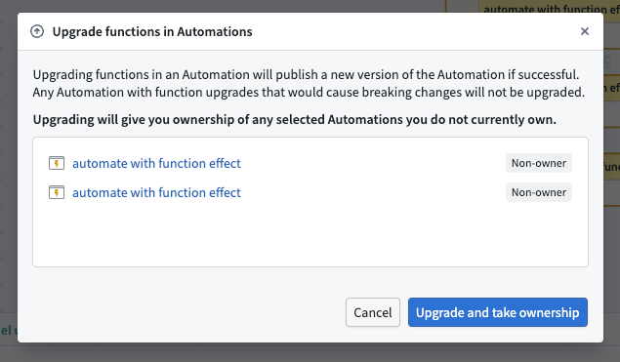Click the second Non-owner tag
The height and width of the screenshot is (362, 620).
[539, 192]
